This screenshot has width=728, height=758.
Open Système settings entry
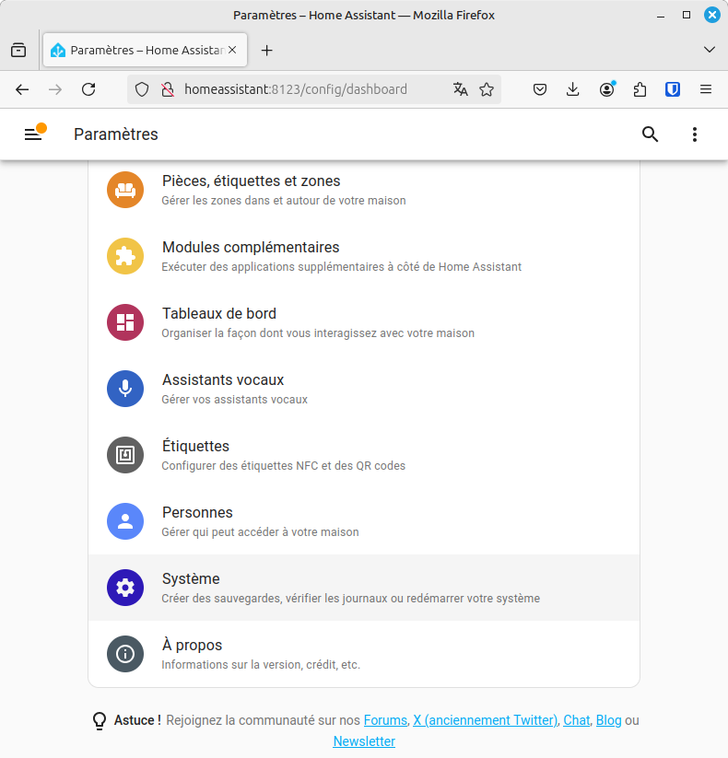364,588
